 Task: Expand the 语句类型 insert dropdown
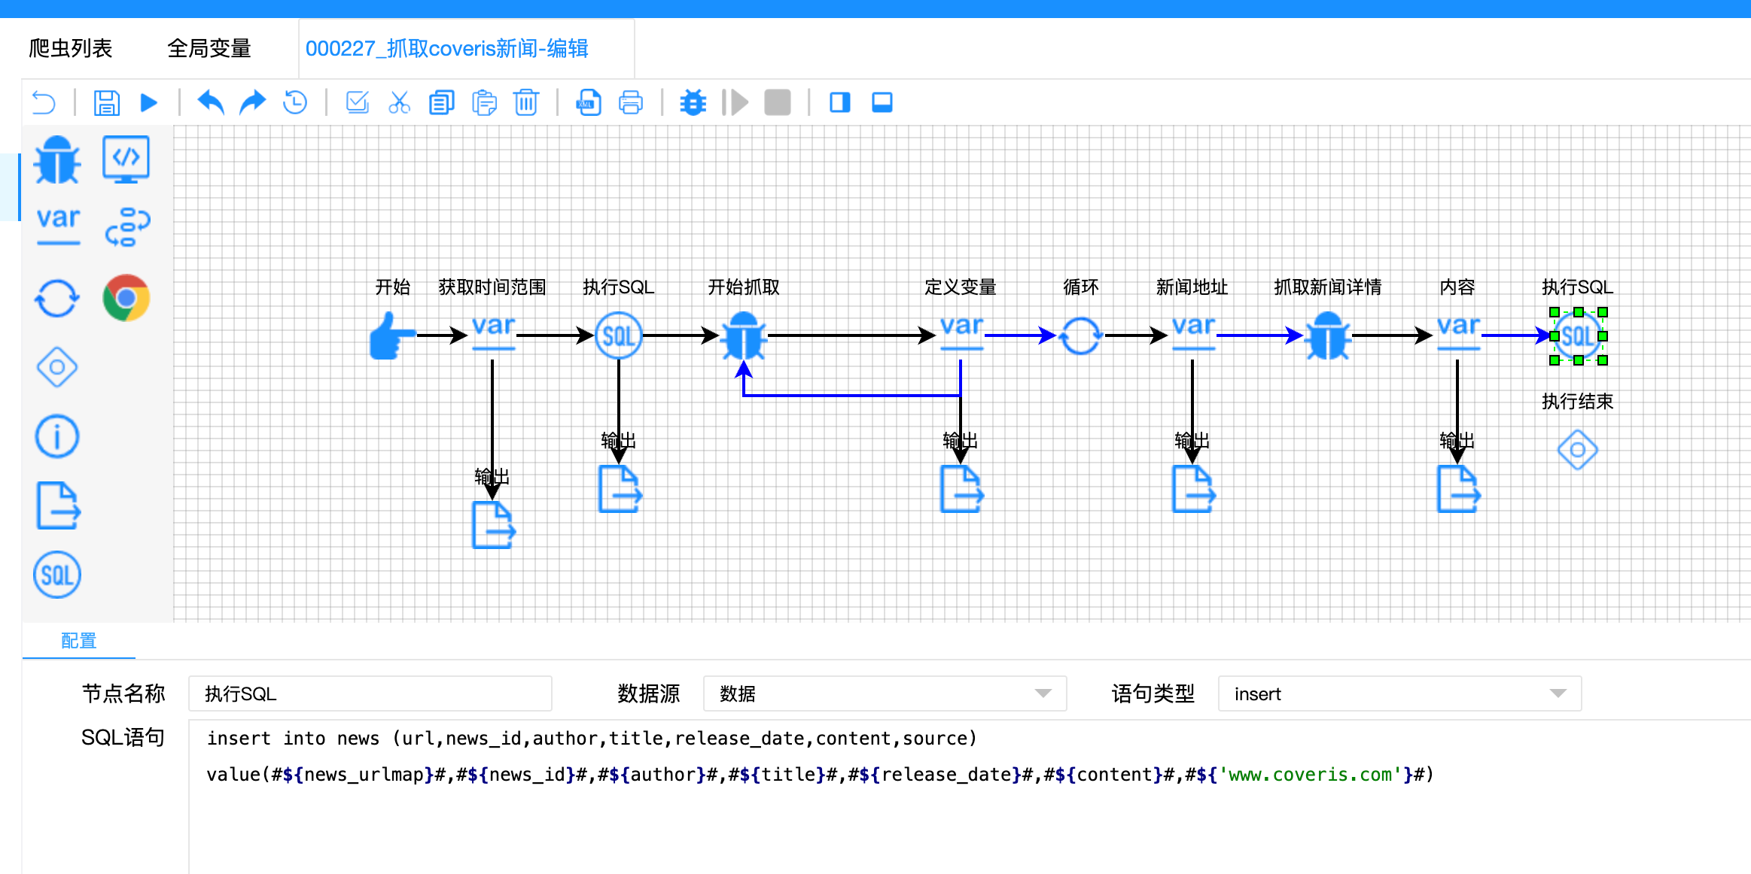1399,693
